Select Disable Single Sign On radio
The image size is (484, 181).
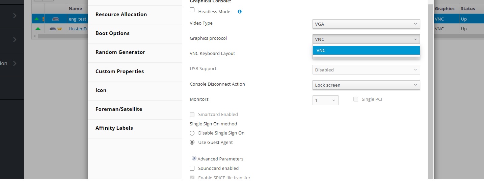[x=192, y=133]
